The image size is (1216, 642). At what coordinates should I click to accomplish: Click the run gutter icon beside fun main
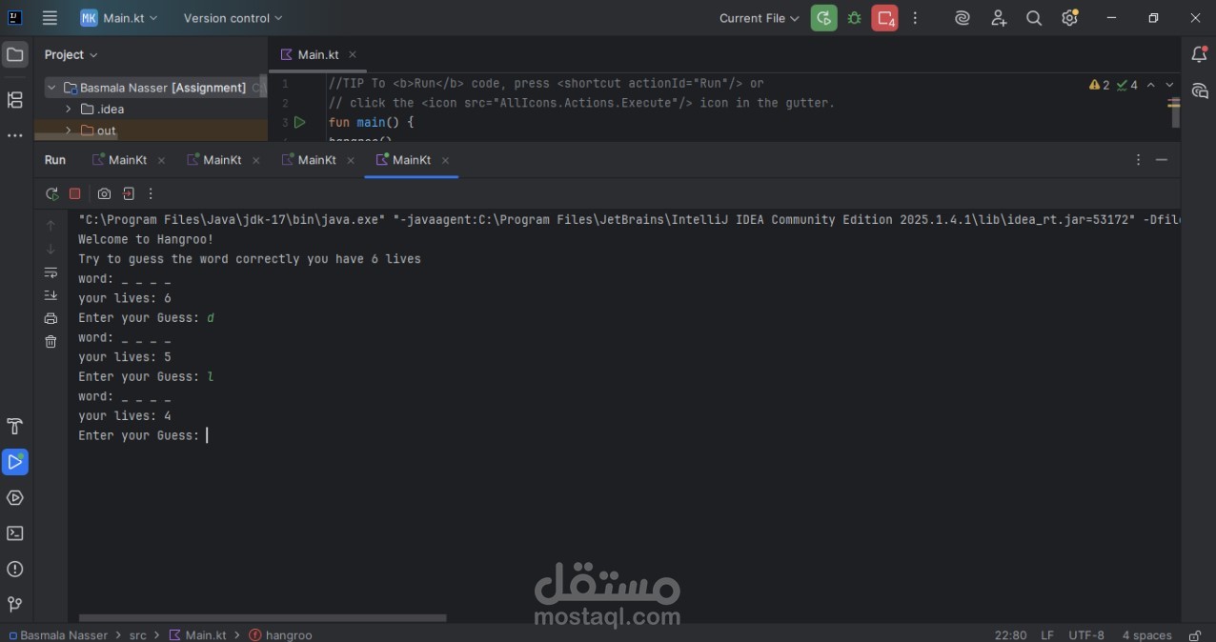tap(300, 122)
